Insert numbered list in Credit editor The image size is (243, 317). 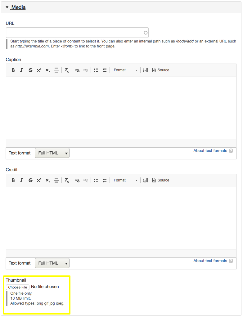pyautogui.click(x=105, y=180)
